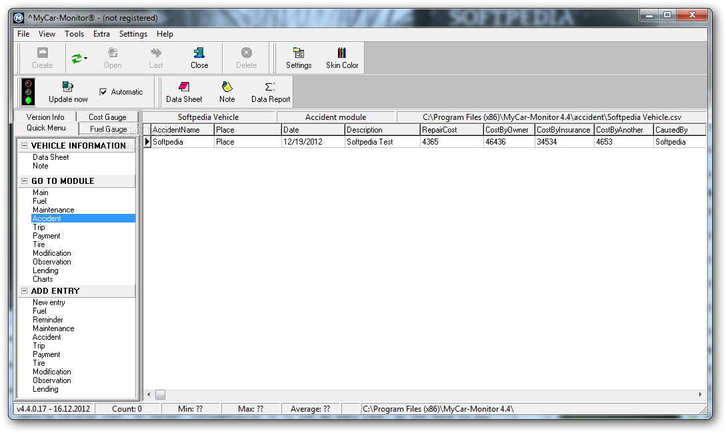Click the Last toolbar icon
Viewport: 726px width, 433px height.
(156, 58)
